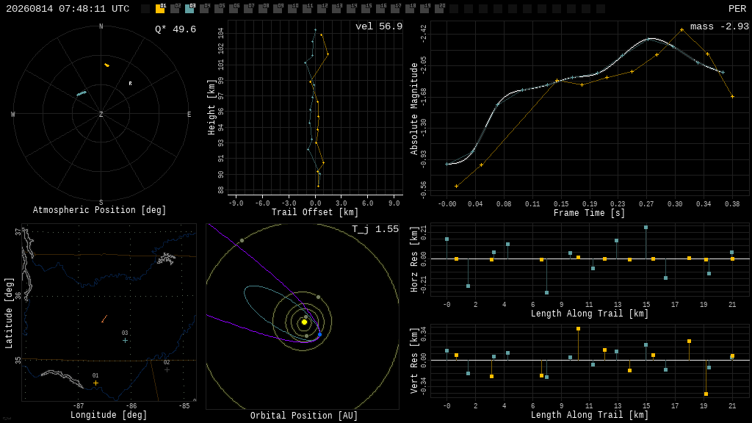Click the teal meteor trail in sky plot
Viewport: 752px width, 423px height.
point(82,93)
